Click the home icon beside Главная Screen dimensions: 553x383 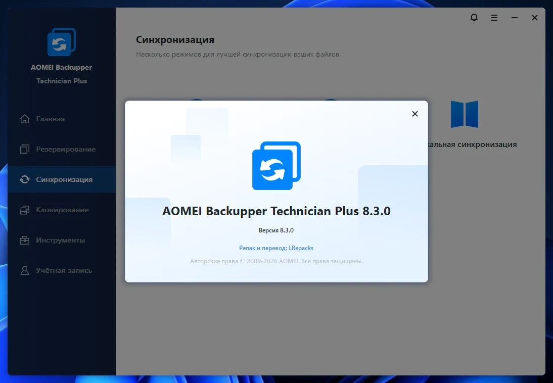pyautogui.click(x=25, y=119)
